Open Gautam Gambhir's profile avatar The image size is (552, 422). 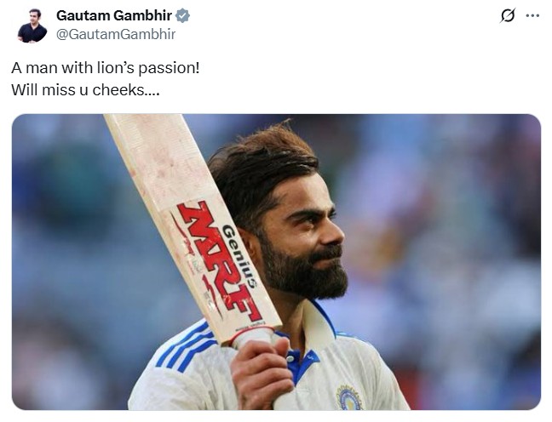tap(32, 26)
